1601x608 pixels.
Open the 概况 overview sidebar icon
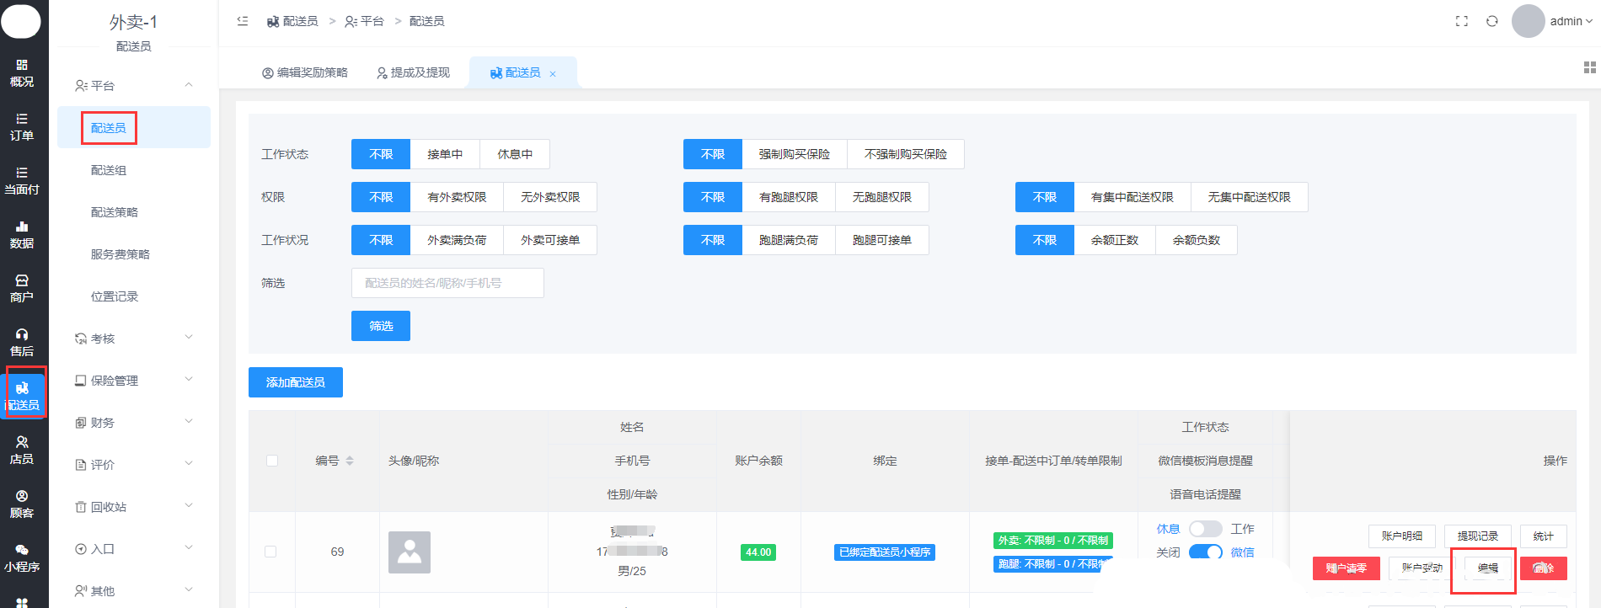coord(22,73)
